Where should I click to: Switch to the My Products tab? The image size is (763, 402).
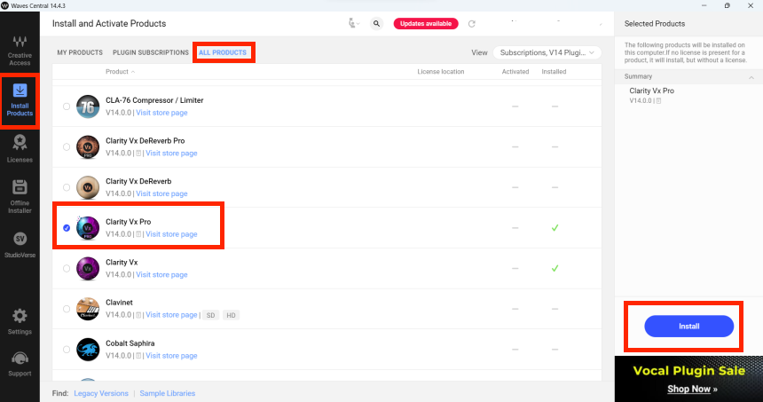coord(80,52)
